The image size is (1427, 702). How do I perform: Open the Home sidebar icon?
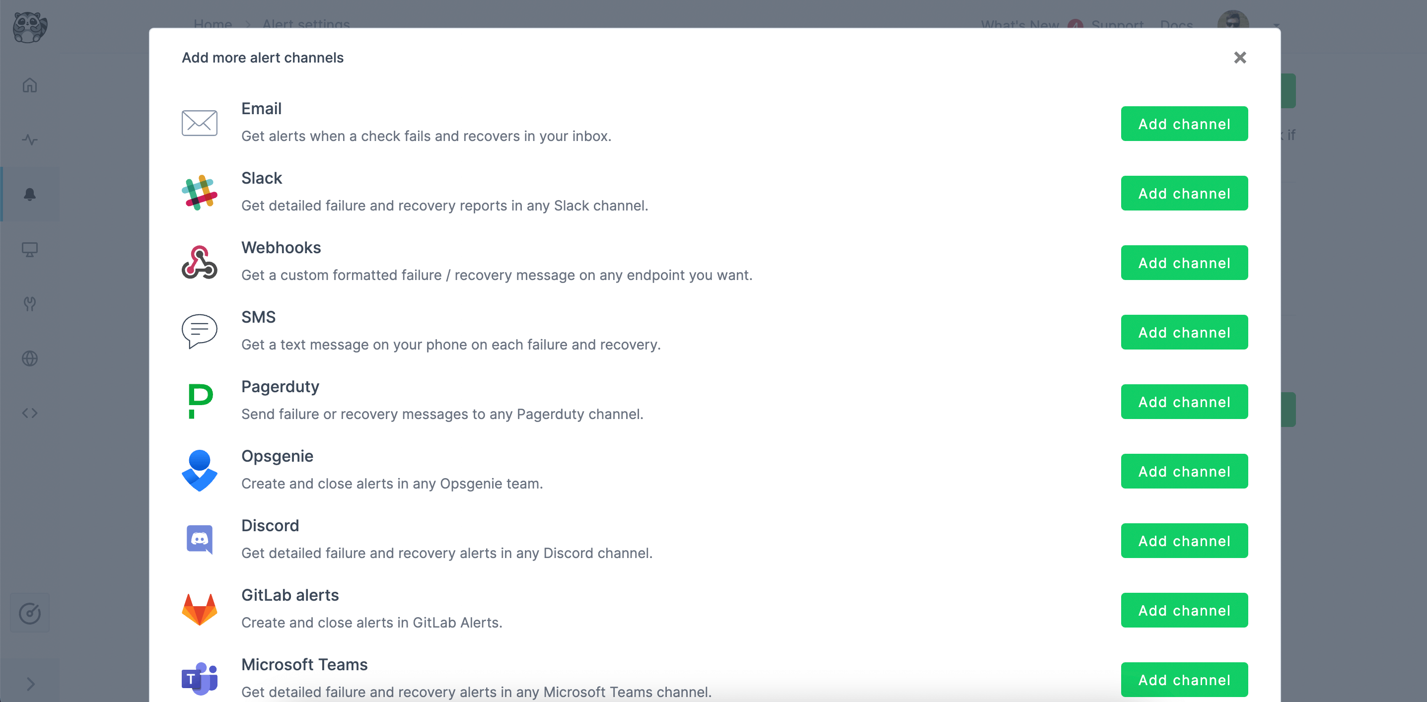point(29,85)
